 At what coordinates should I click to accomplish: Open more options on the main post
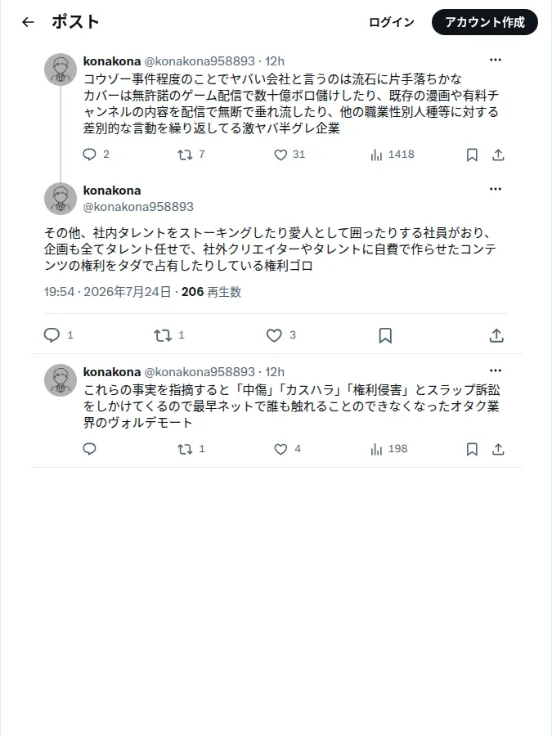[496, 189]
